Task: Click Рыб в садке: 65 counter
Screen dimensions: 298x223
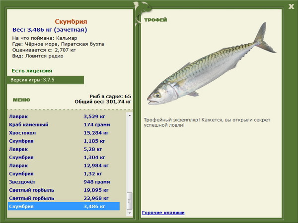Action: tap(110, 96)
